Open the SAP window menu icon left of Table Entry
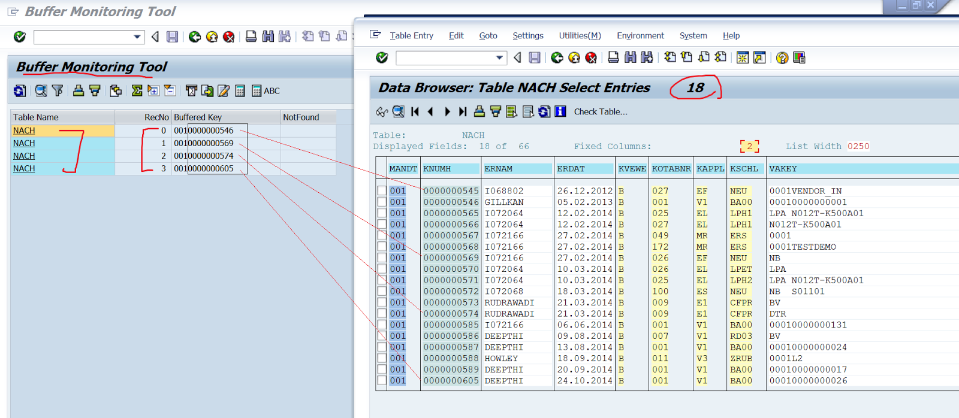This screenshot has width=959, height=418. 375,35
